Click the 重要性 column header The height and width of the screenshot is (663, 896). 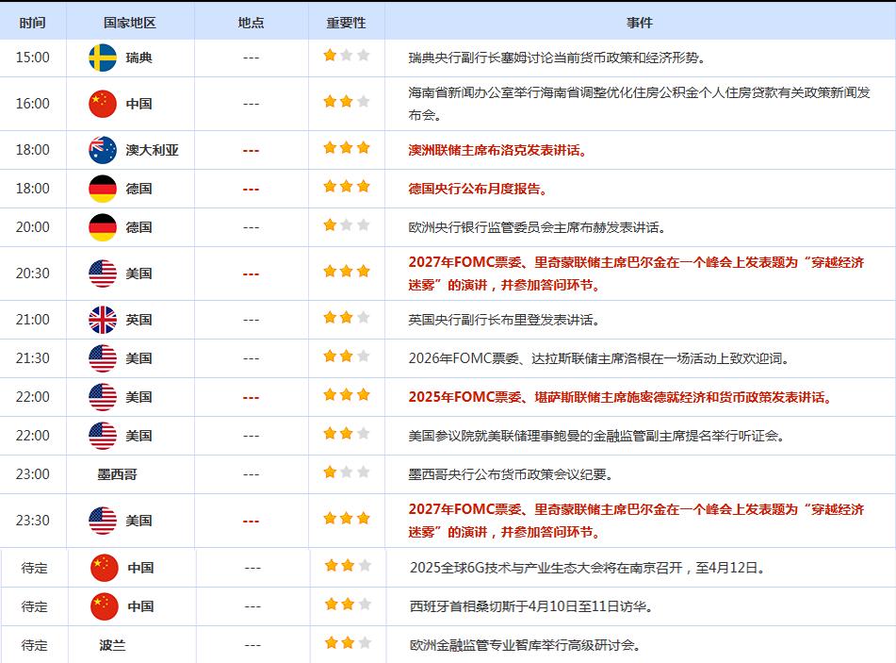point(346,23)
